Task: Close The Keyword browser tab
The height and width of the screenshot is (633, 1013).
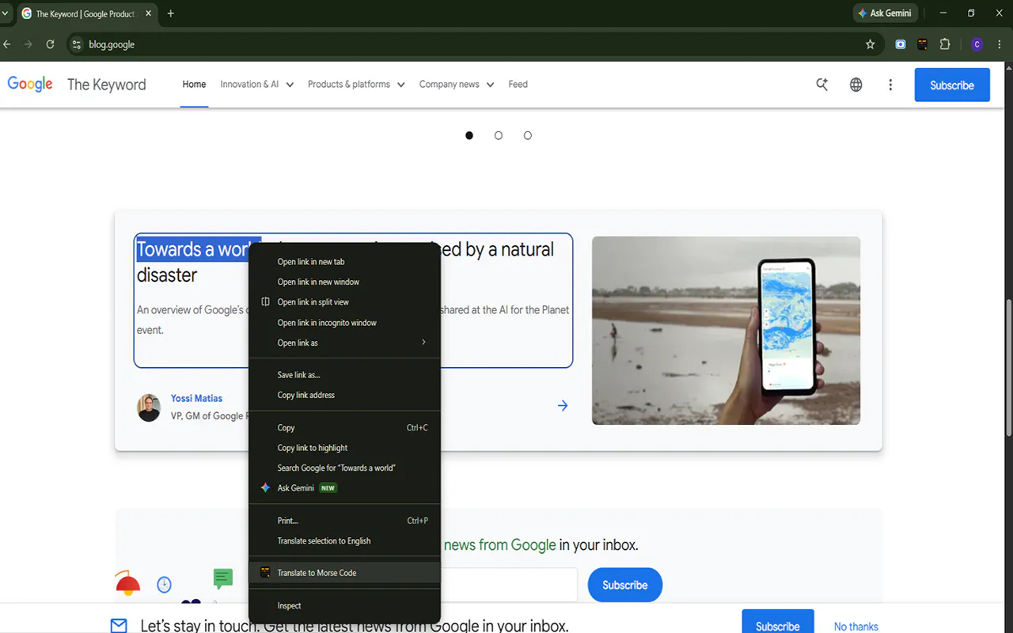Action: click(x=150, y=13)
